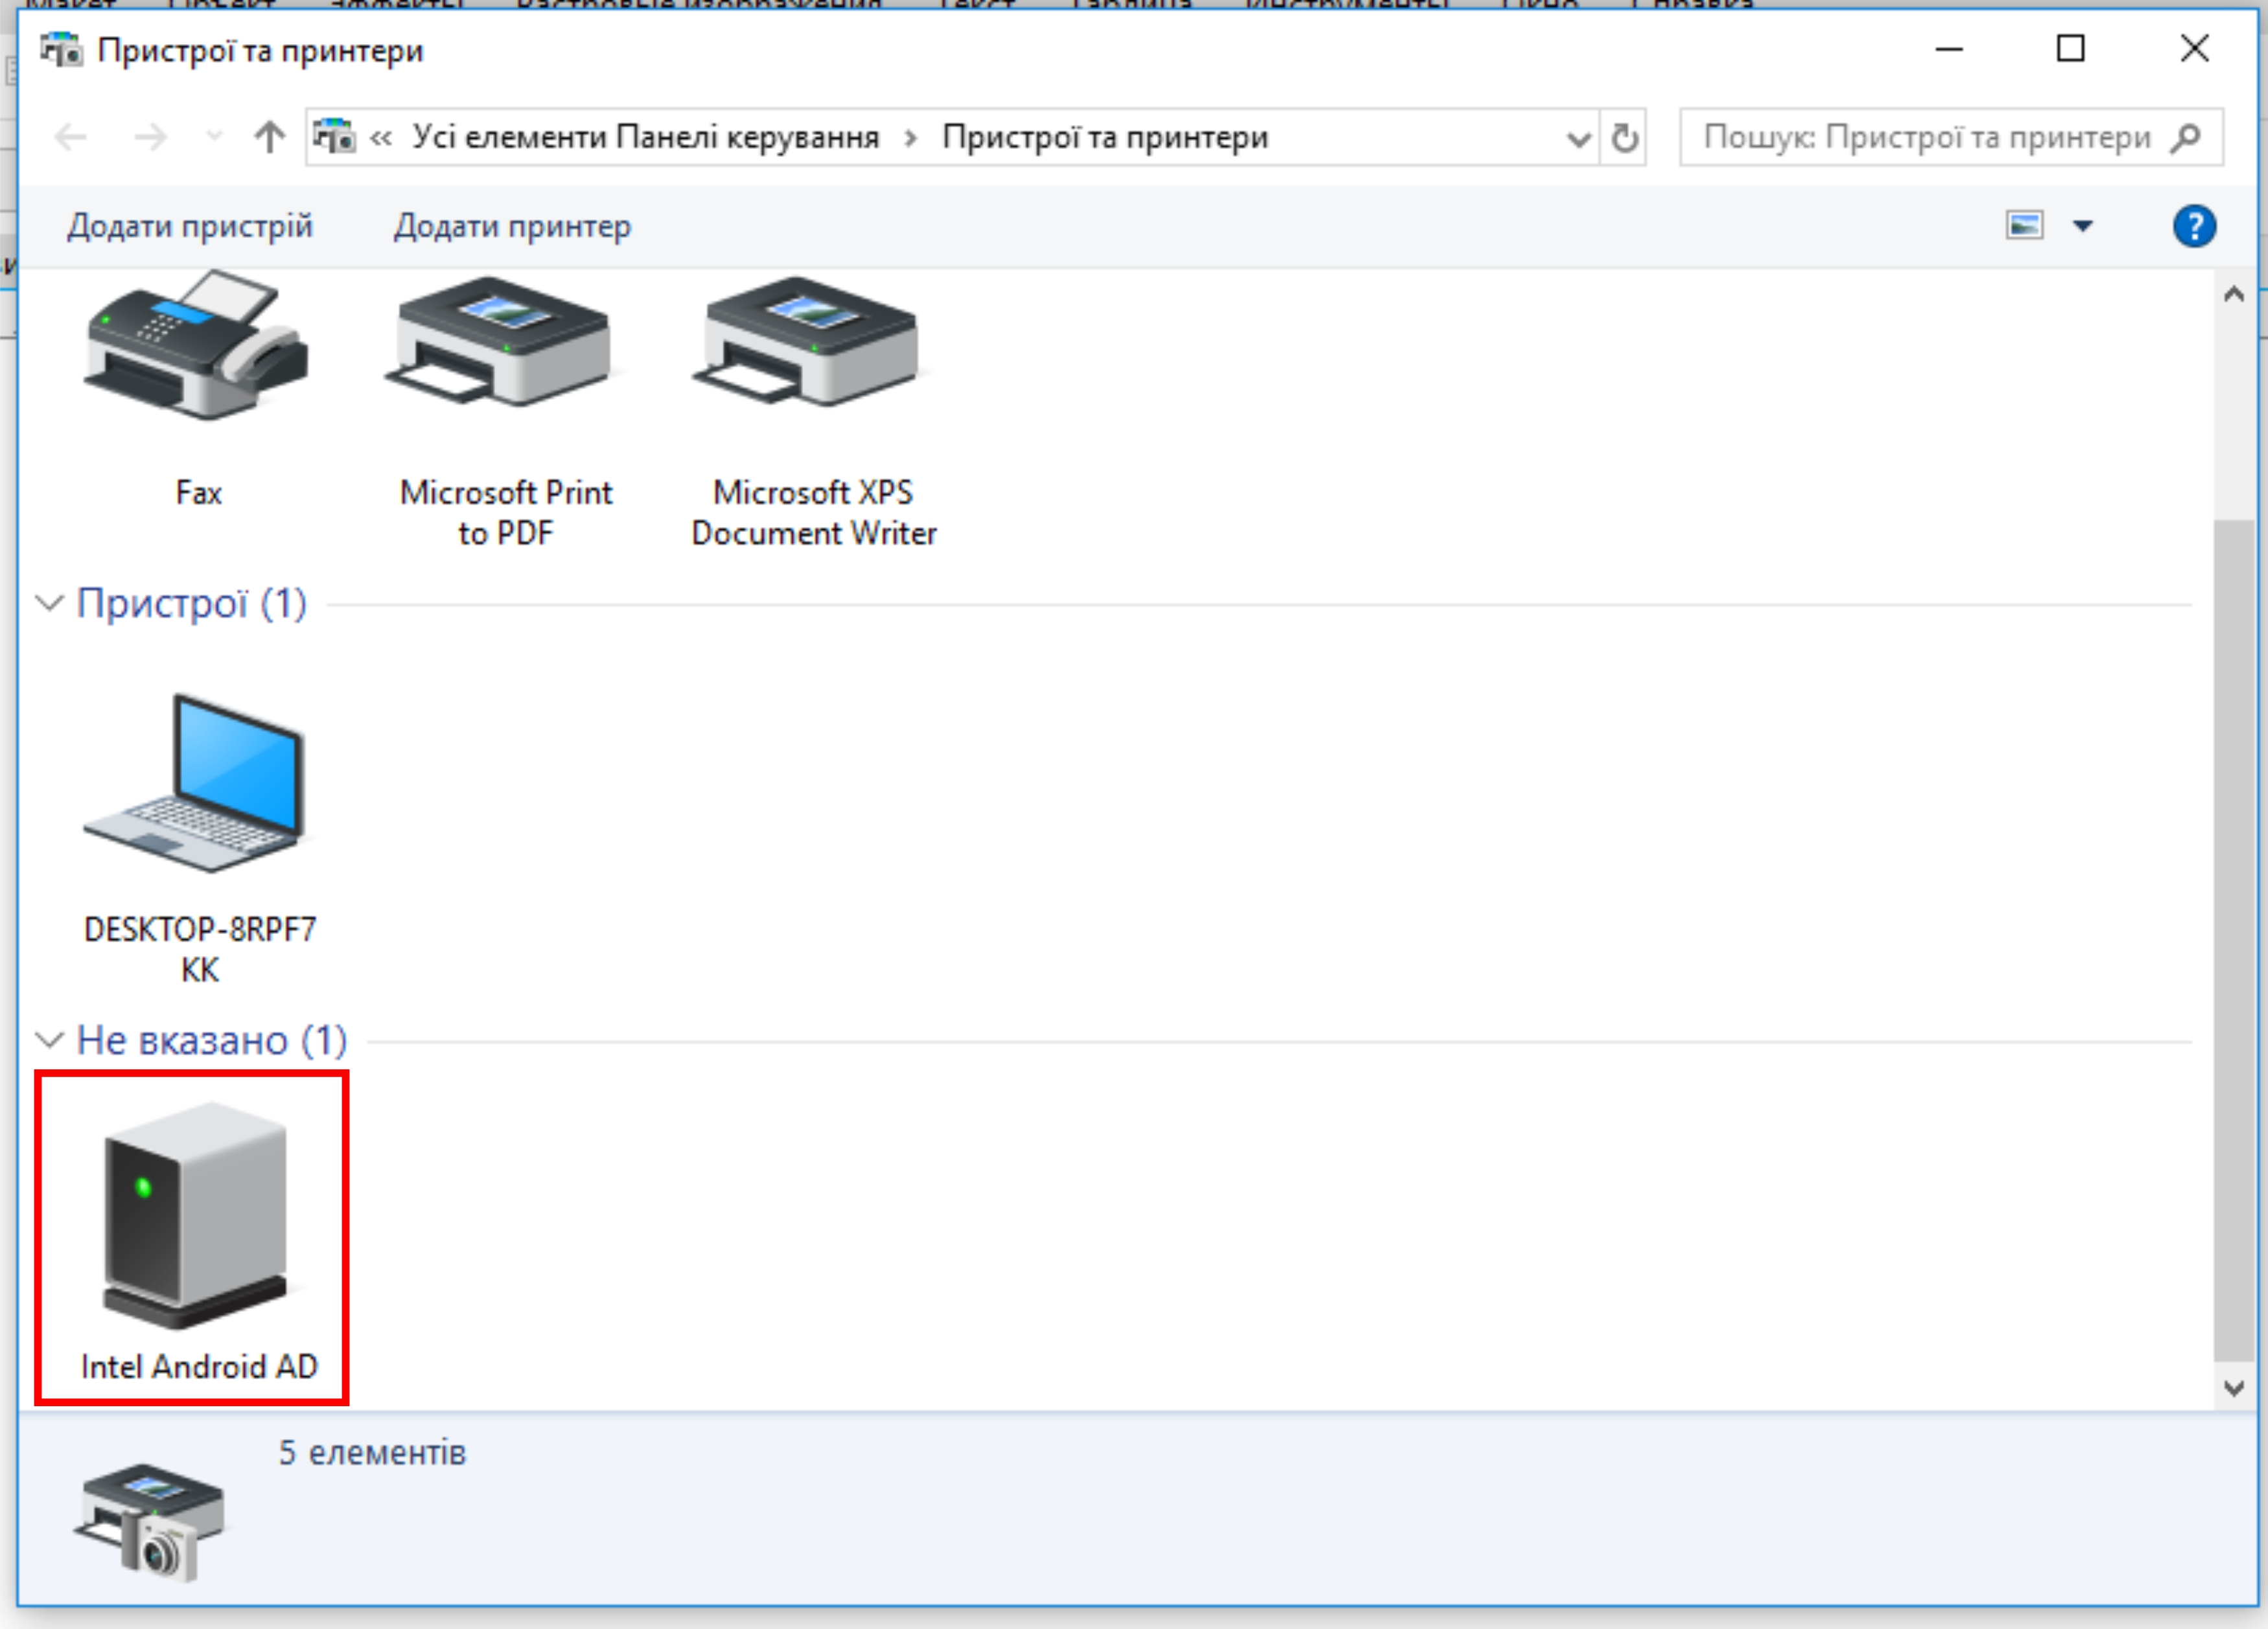The image size is (2268, 1629).
Task: Go to Усі елементи Панелі керування breadcrumb
Action: [x=646, y=137]
